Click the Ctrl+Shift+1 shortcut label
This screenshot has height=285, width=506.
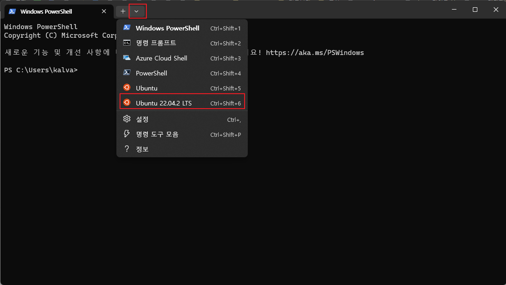pyautogui.click(x=225, y=28)
